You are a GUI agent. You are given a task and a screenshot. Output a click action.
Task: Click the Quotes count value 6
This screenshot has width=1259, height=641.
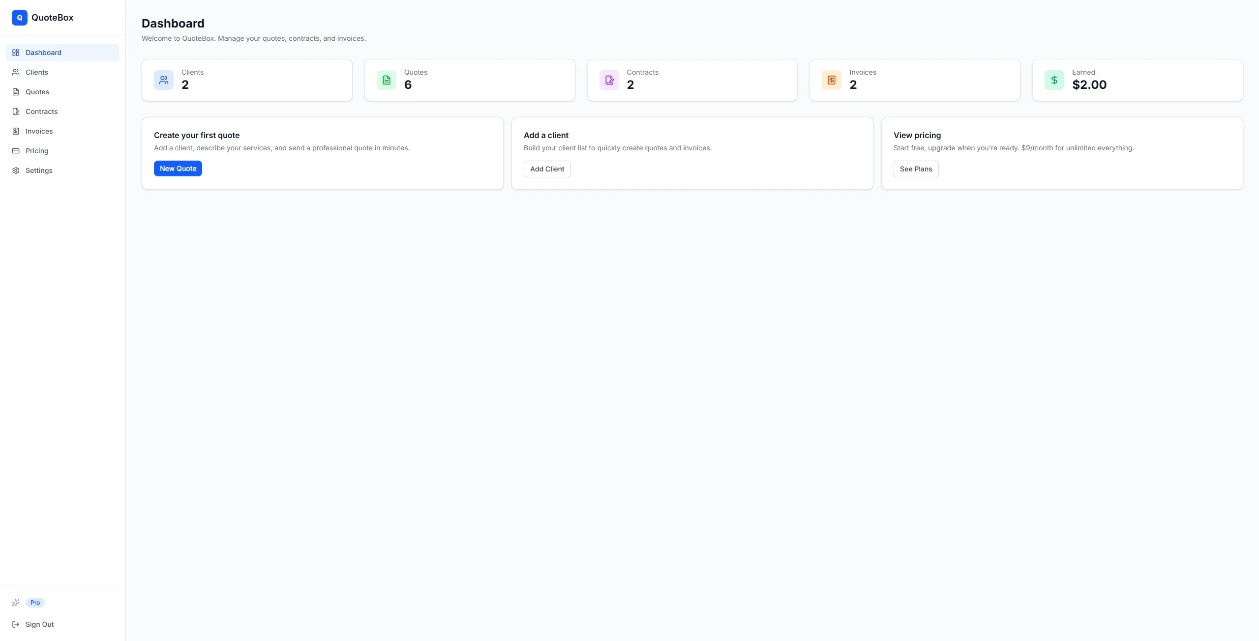click(x=408, y=85)
